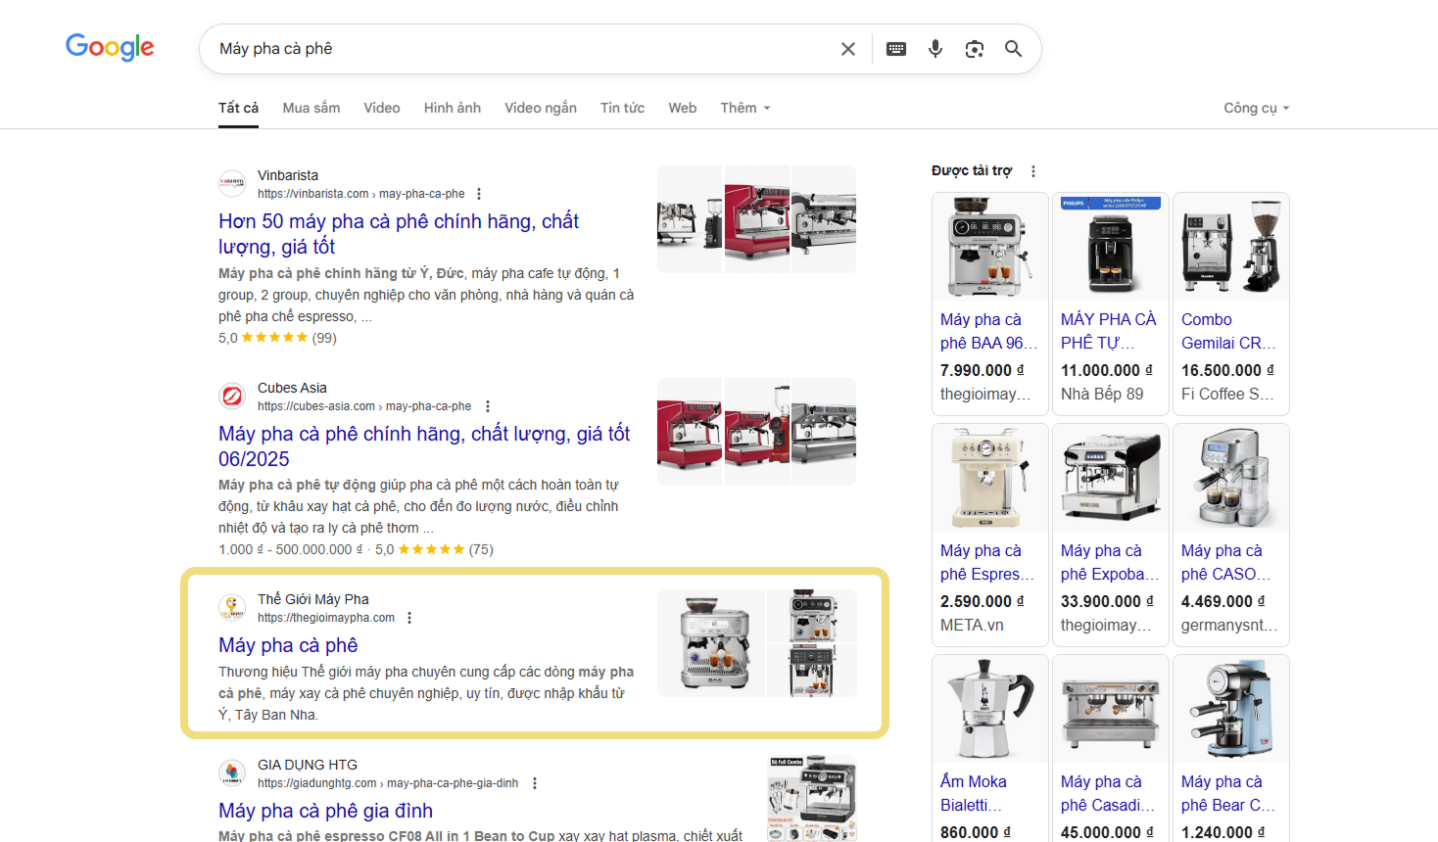
Task: Click the Bialetti moka pot product image
Action: pyautogui.click(x=990, y=709)
